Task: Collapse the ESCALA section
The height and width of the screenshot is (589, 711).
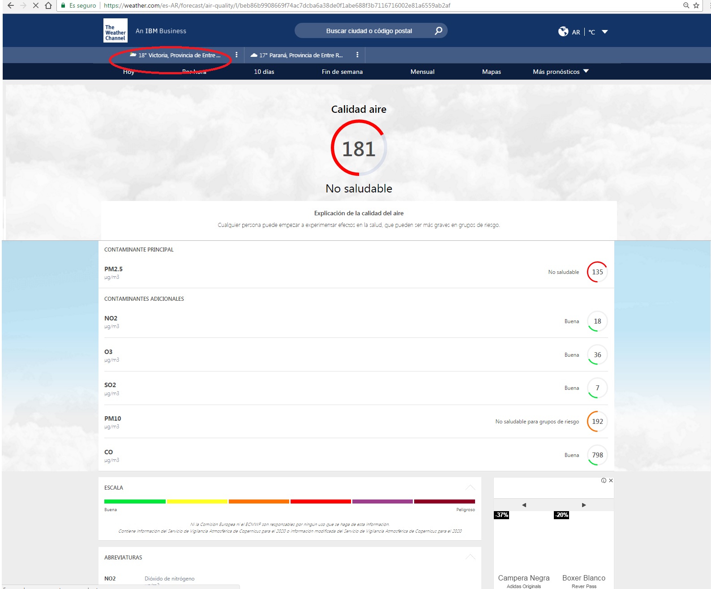Action: click(470, 487)
